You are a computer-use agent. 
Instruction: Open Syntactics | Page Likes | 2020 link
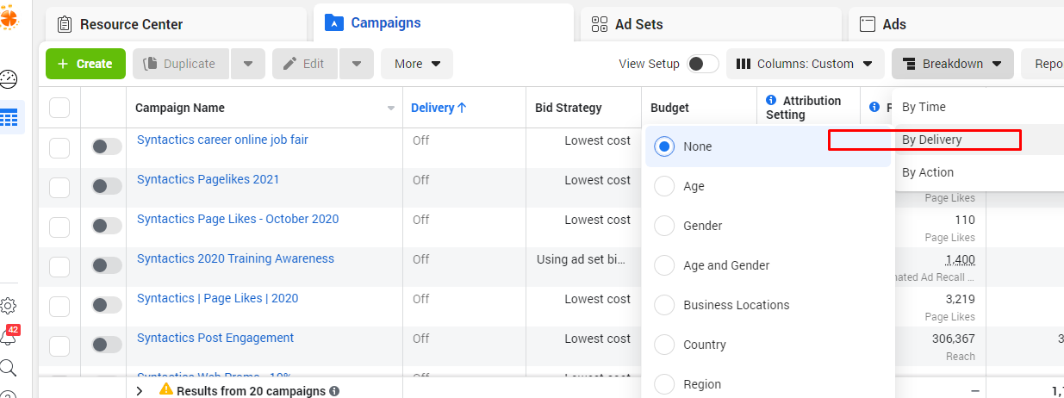point(217,298)
